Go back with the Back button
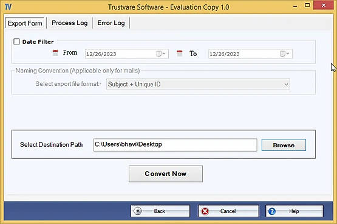Screen dimensions: 337x224 click(x=160, y=211)
